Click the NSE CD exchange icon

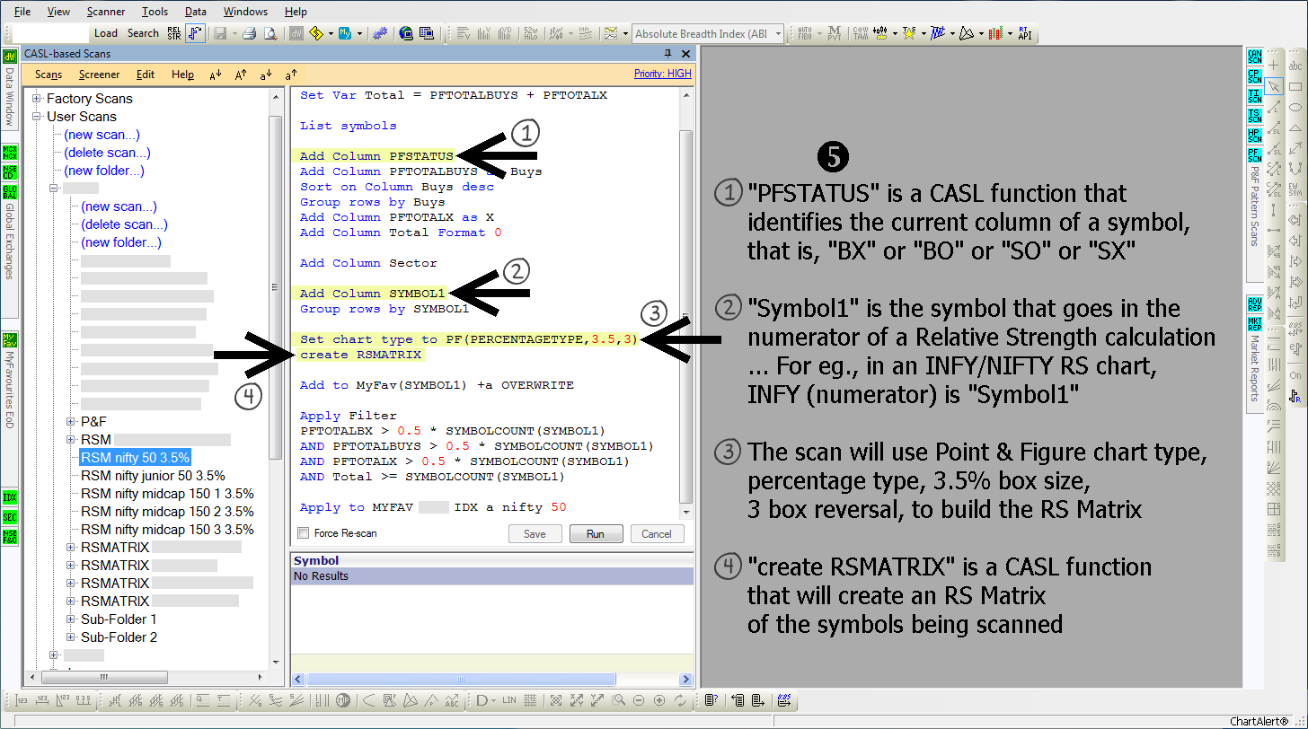click(x=10, y=171)
